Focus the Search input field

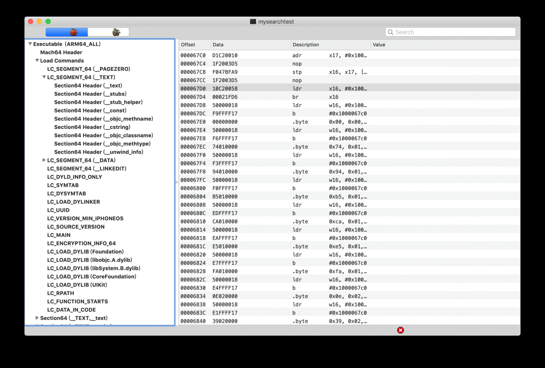click(x=450, y=32)
